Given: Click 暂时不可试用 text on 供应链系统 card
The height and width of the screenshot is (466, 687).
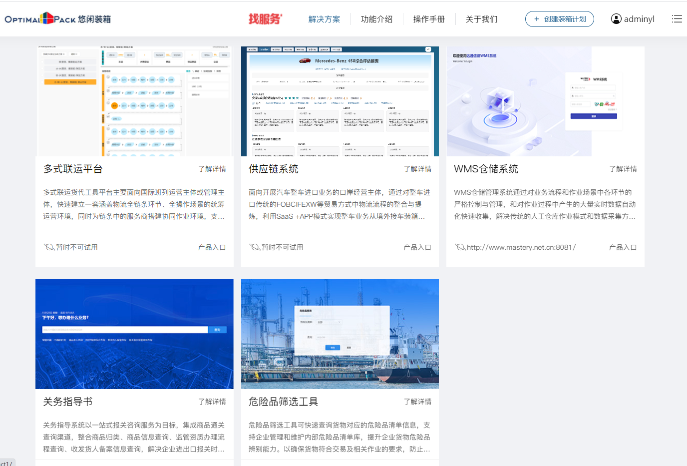Looking at the screenshot, I should pyautogui.click(x=283, y=247).
